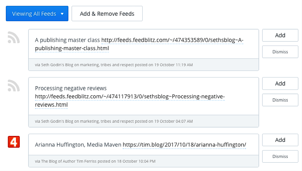
Task: Open the Viewing All Feeds dropdown
Action: pos(37,14)
